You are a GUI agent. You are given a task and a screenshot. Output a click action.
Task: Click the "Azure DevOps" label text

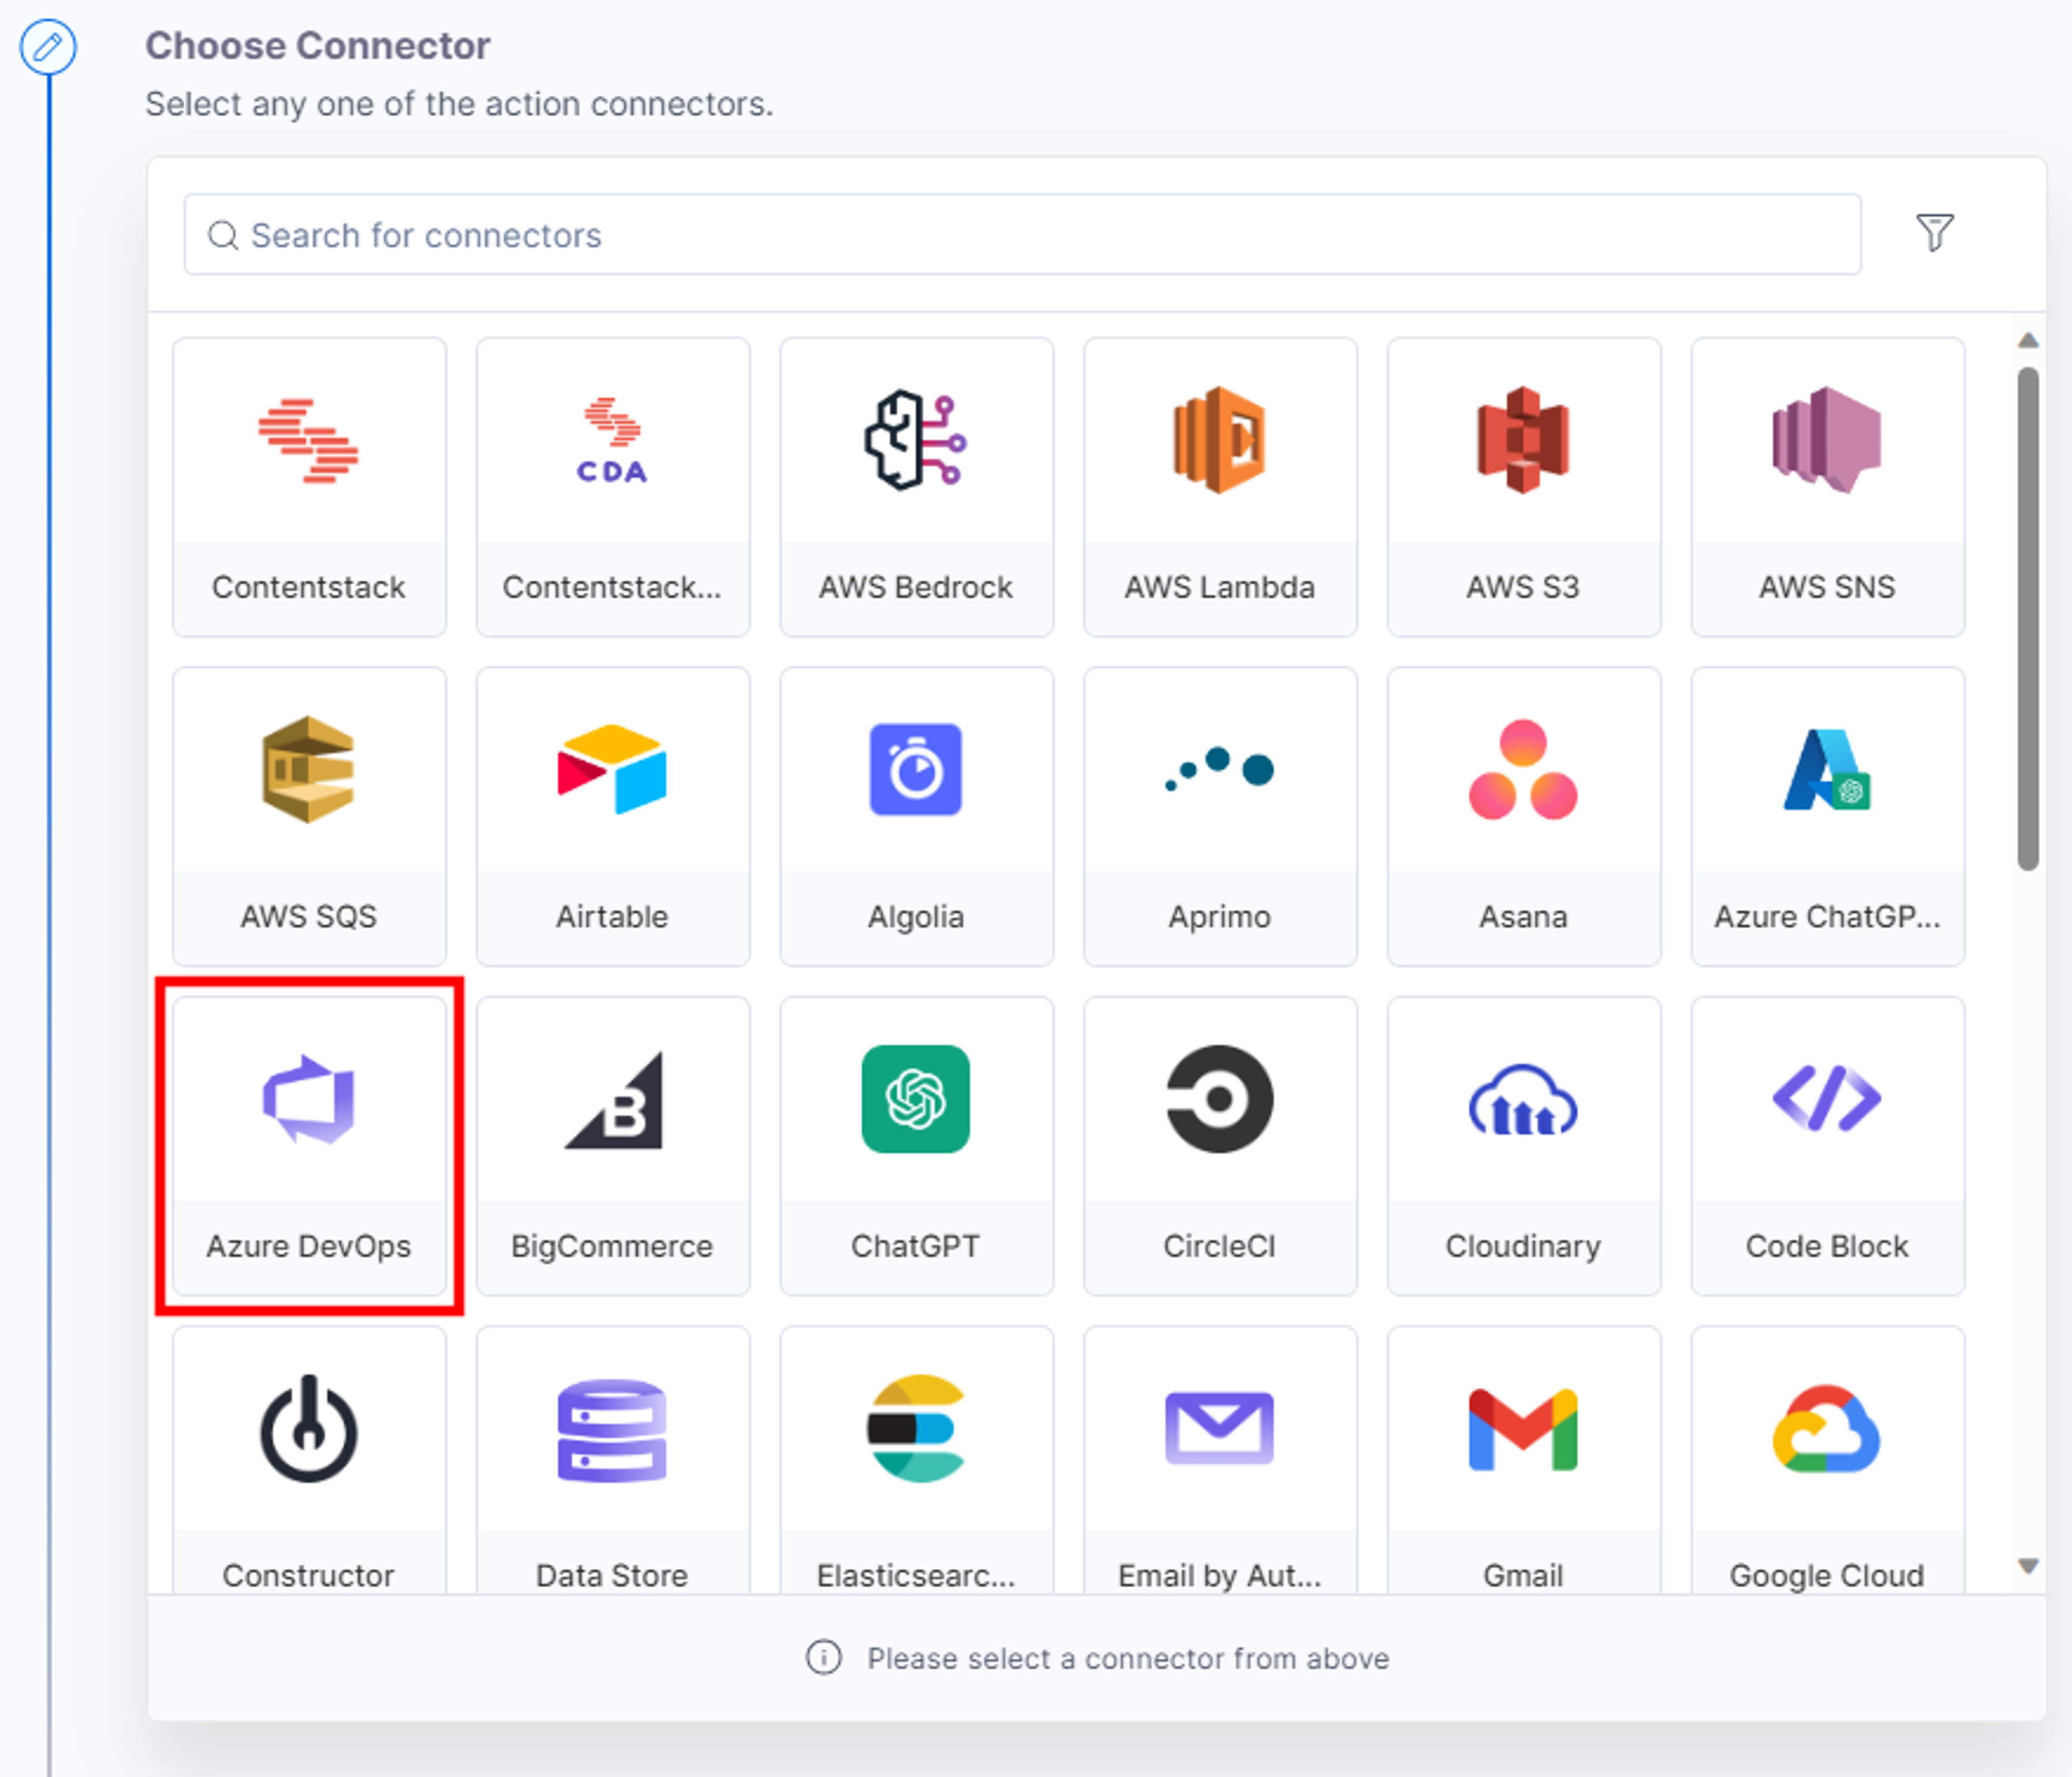(x=308, y=1246)
